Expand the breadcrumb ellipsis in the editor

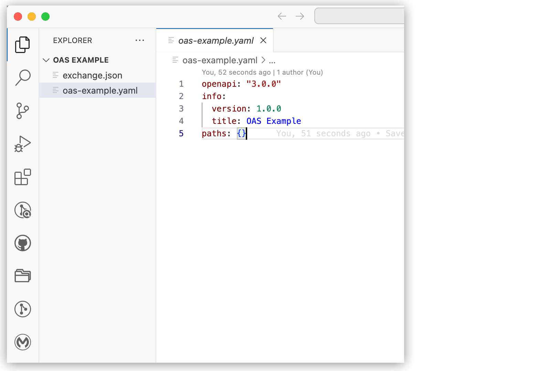pyautogui.click(x=272, y=60)
